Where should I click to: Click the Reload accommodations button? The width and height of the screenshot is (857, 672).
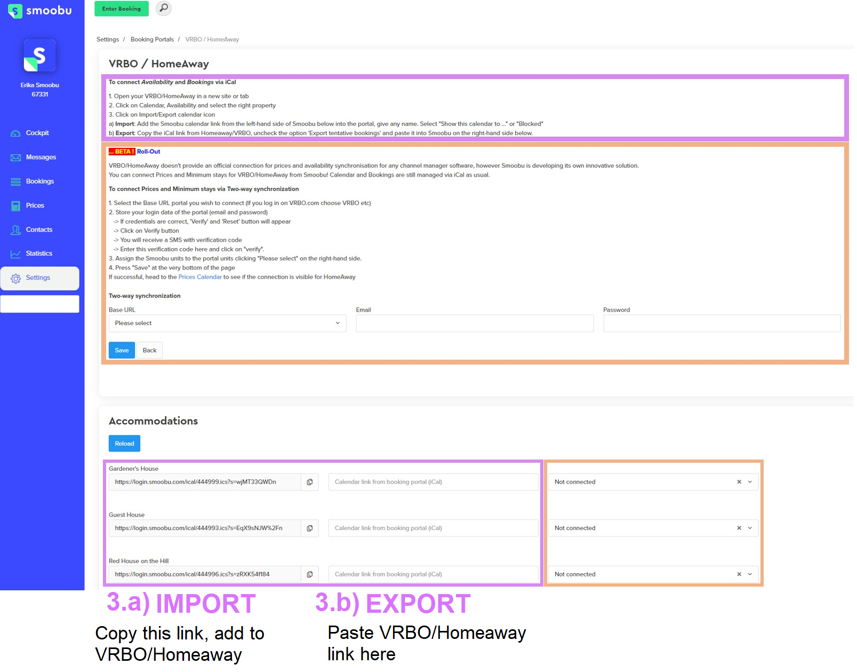(x=125, y=444)
